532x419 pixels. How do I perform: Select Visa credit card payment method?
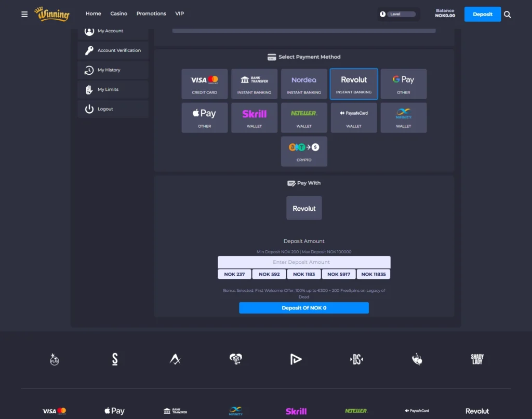(x=205, y=84)
